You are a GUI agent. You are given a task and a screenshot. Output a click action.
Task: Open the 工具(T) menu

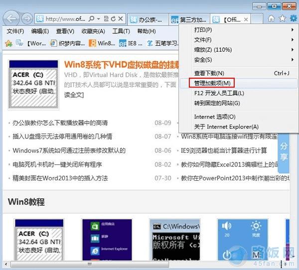(x=121, y=31)
